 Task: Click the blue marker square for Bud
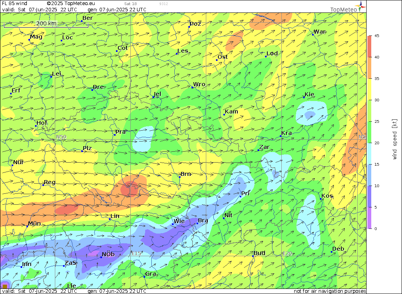253,256
